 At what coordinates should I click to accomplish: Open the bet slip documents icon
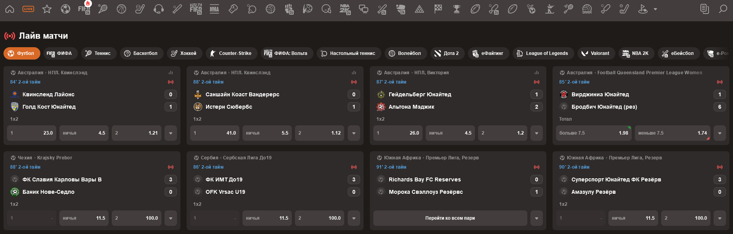click(704, 9)
